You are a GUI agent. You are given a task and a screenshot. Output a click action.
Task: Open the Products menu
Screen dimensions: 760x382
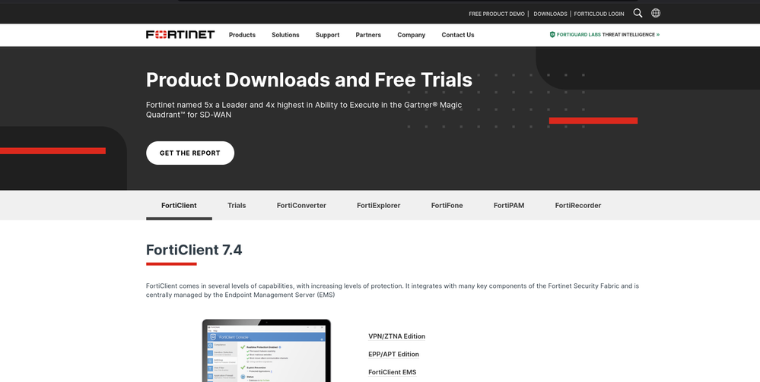(242, 35)
